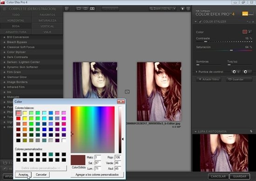Viewport: 256px width, 181px height.
Task: Toggle favorite star for Bleach Bypass
Action: (x=4, y=42)
